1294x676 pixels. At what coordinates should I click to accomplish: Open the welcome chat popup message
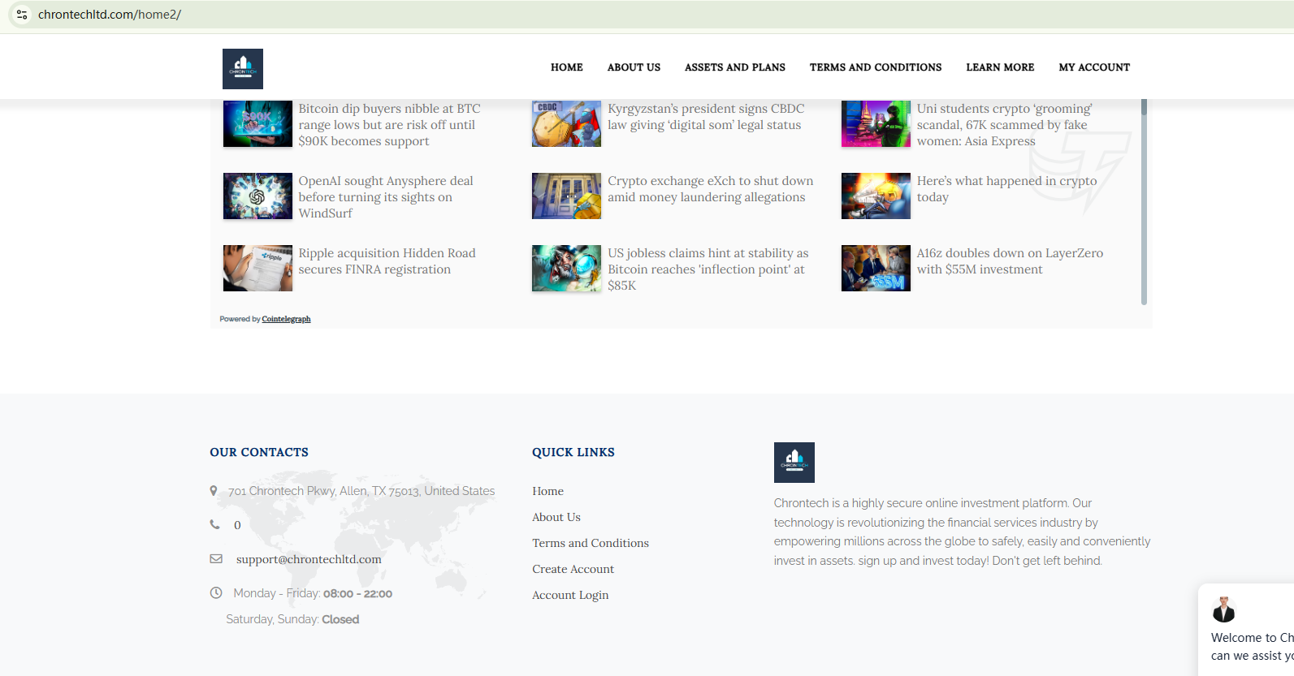pyautogui.click(x=1252, y=647)
